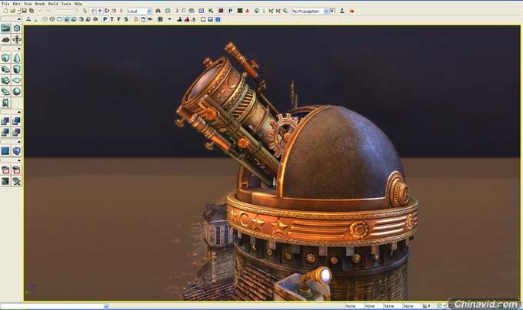The height and width of the screenshot is (310, 523).
Task: Toggle the Front view 'F' button
Action: click(119, 19)
